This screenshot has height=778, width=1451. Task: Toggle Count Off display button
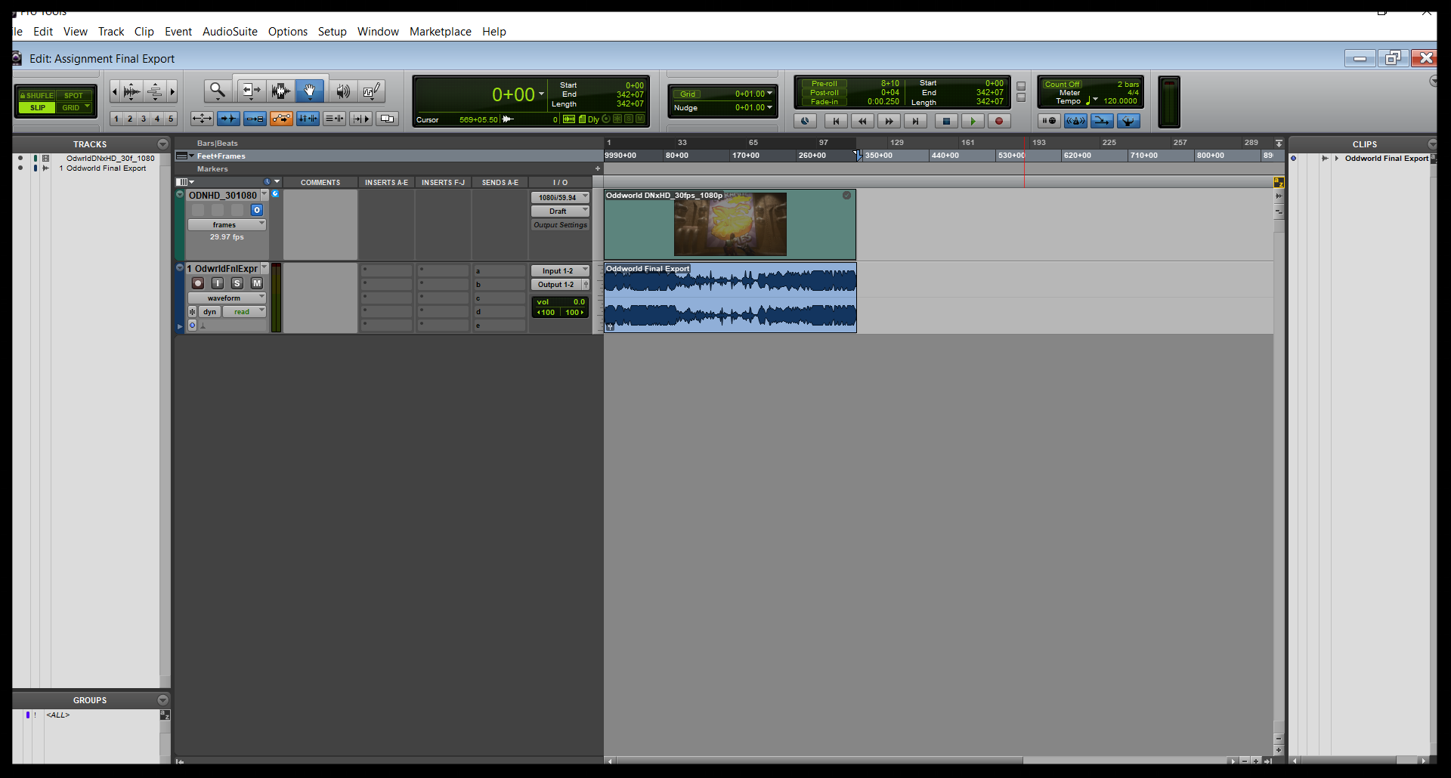[x=1063, y=85]
